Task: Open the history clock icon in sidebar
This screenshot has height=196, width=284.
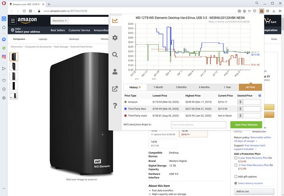Action: (x=4, y=89)
